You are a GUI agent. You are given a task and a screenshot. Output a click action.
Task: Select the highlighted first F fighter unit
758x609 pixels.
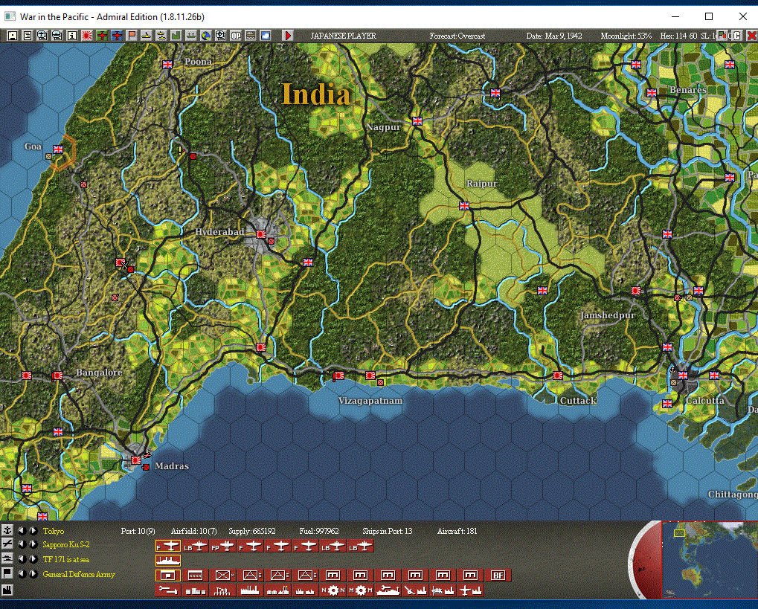pyautogui.click(x=168, y=546)
